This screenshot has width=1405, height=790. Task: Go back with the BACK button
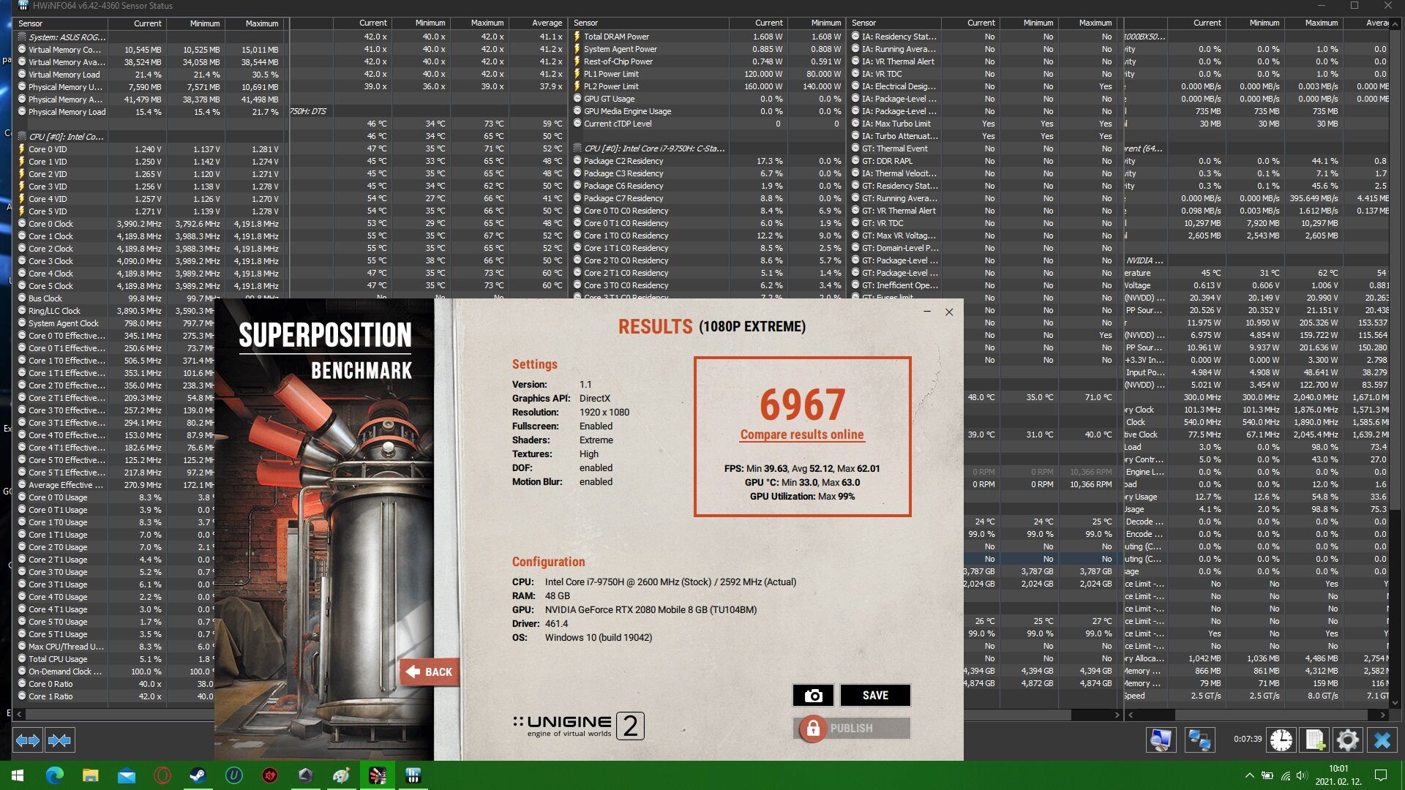[x=430, y=671]
